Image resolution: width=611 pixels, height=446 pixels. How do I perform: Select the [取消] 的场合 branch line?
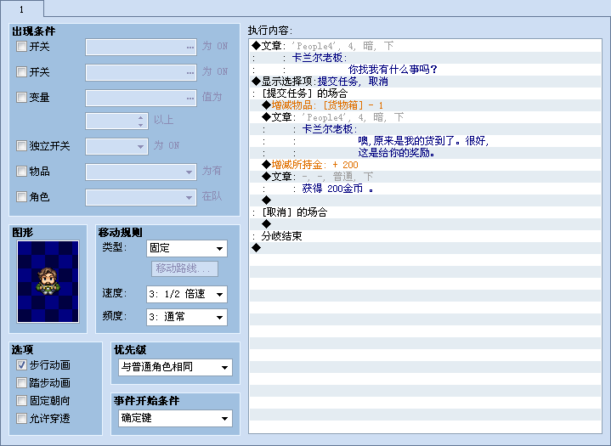coord(426,212)
